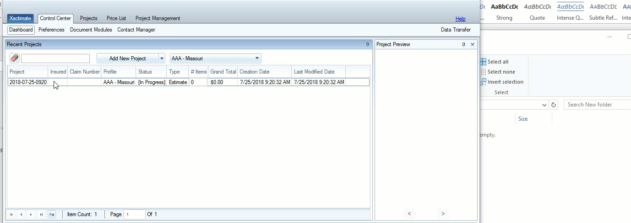This screenshot has height=223, width=631.
Task: Sort by the Project column header
Action: pos(28,72)
